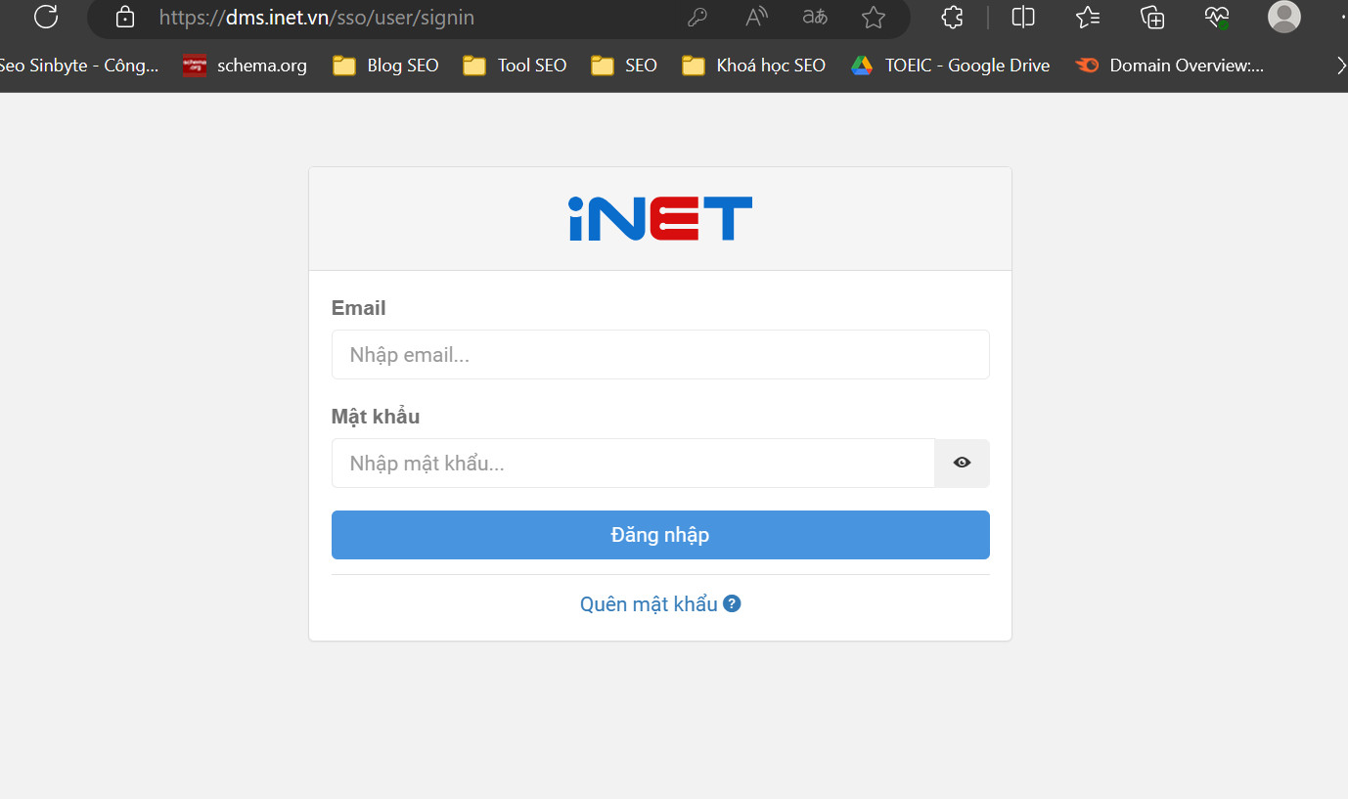Viewport: 1348px width, 799px height.
Task: Toggle password visibility with the eye icon
Action: [x=961, y=462]
